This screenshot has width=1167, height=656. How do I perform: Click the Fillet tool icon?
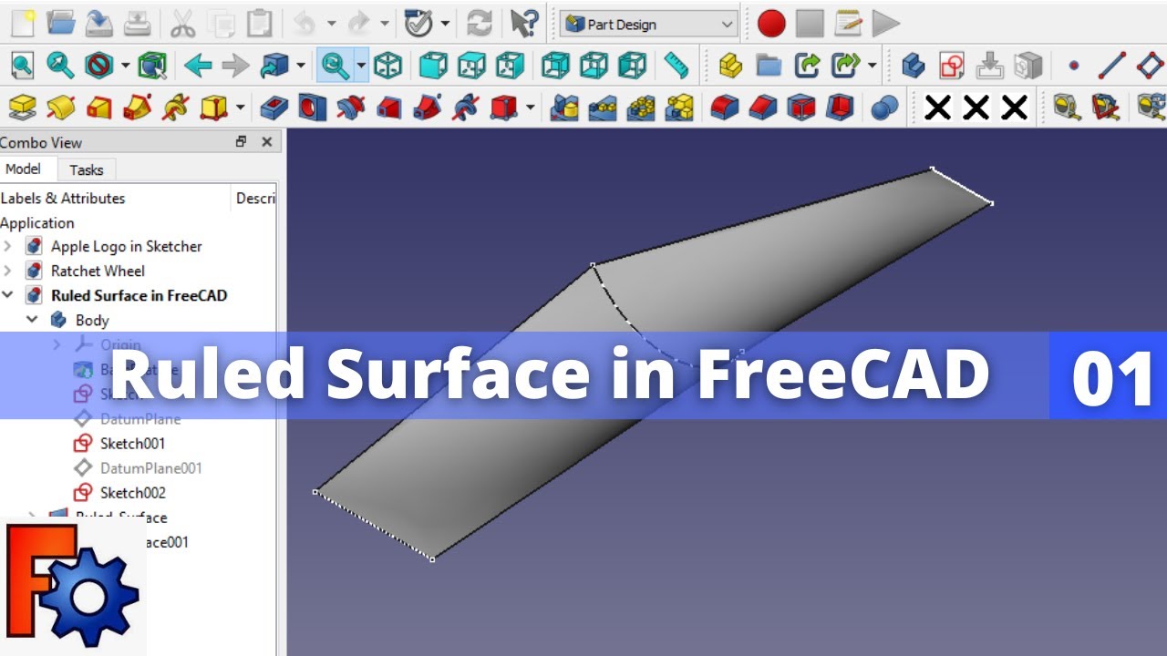pyautogui.click(x=725, y=108)
